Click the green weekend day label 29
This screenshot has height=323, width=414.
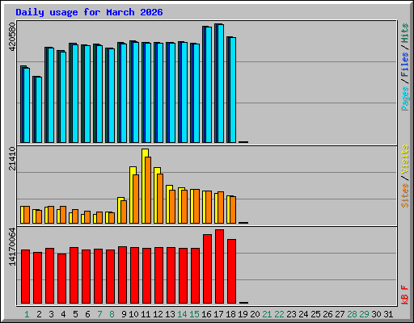click(364, 314)
